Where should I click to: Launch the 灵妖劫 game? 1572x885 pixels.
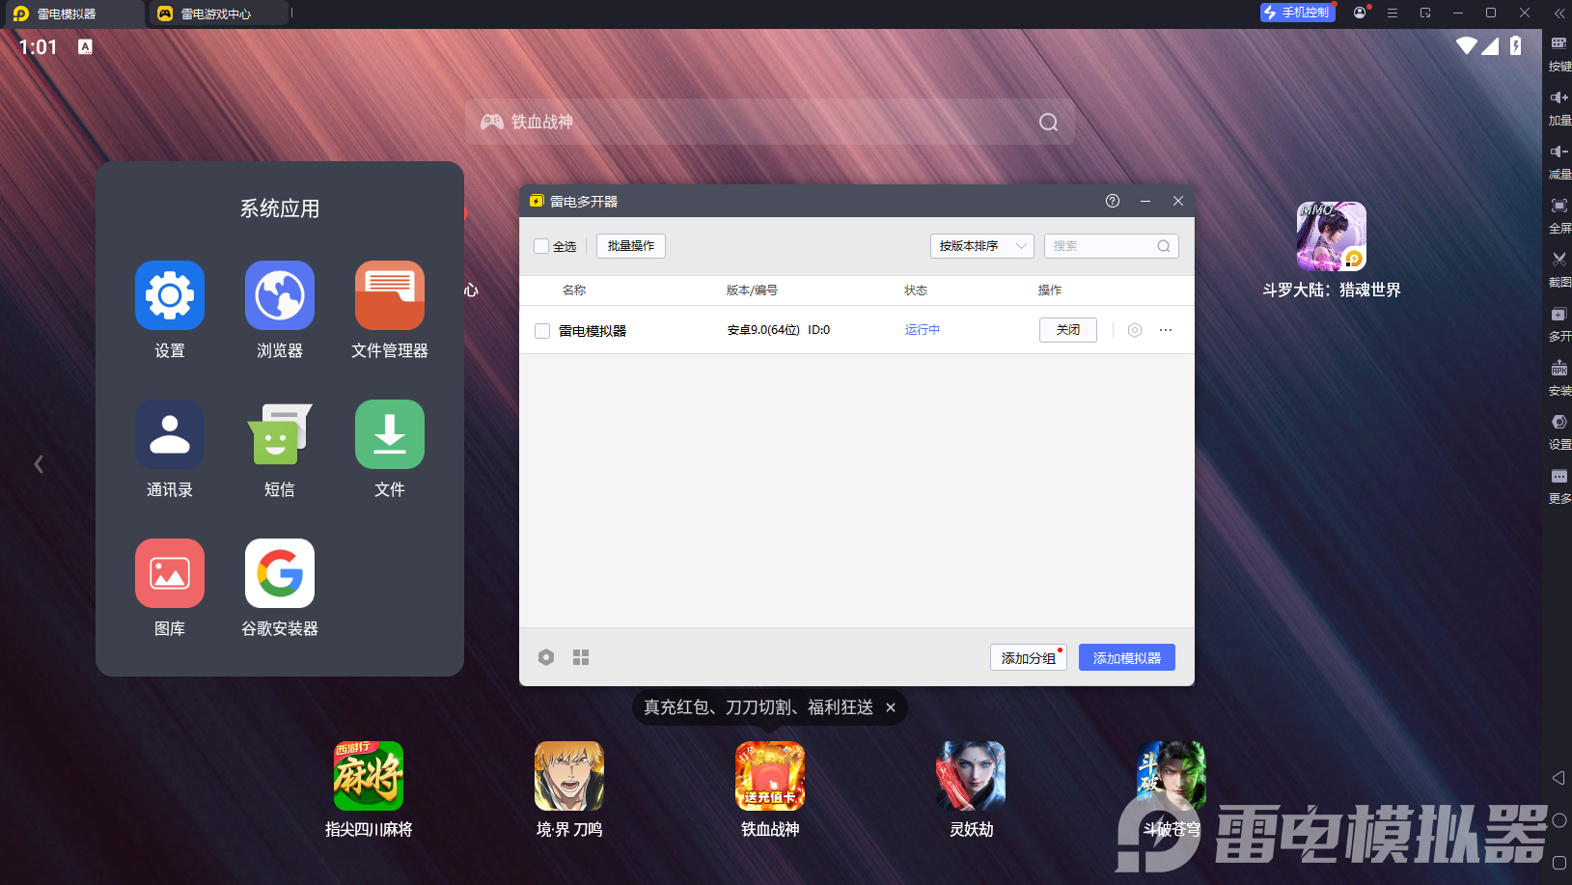click(971, 776)
